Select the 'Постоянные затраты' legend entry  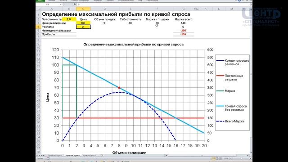229,78
